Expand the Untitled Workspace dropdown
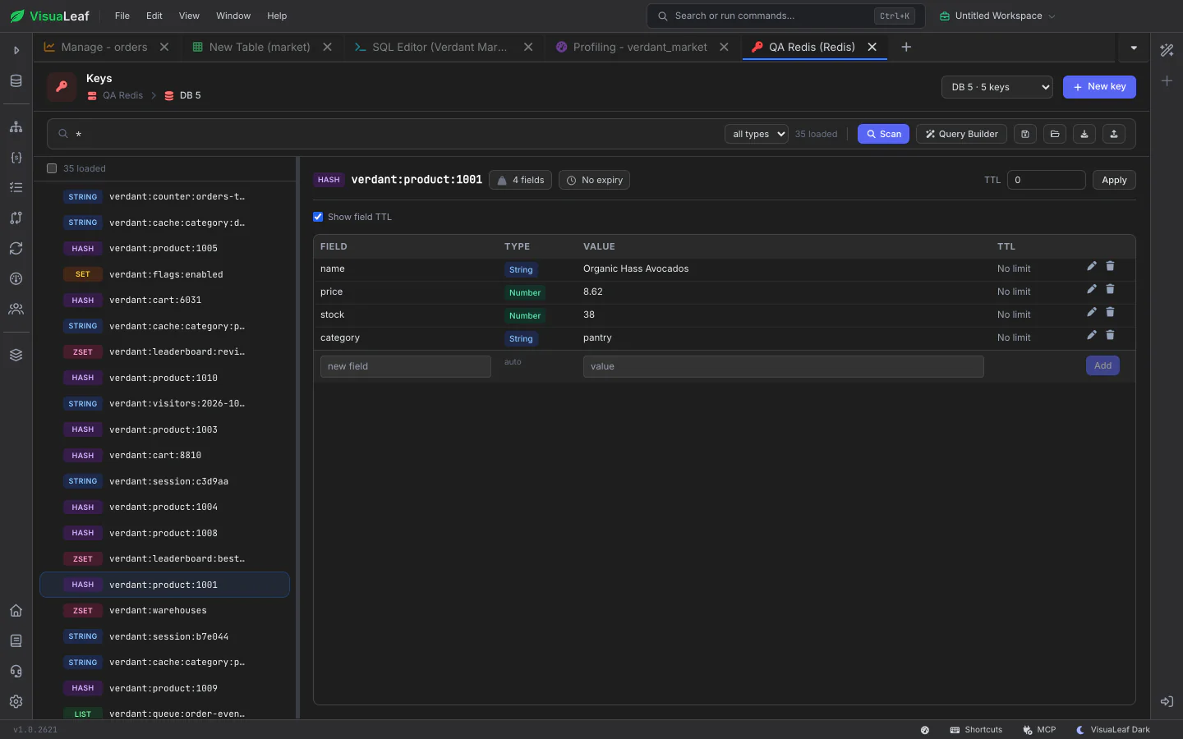 (997, 16)
